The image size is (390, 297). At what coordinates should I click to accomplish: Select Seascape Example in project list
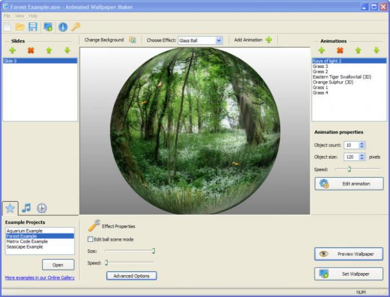click(x=25, y=247)
